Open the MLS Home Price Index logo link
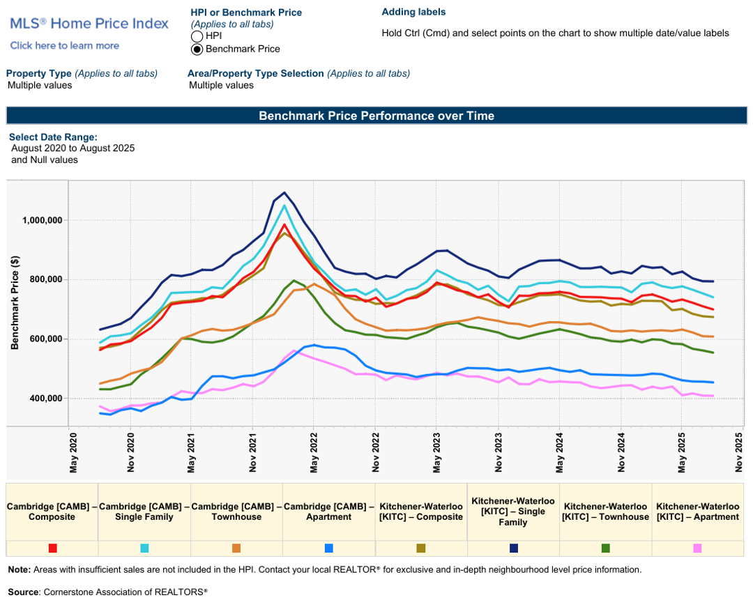This screenshot has width=753, height=602. (x=89, y=24)
